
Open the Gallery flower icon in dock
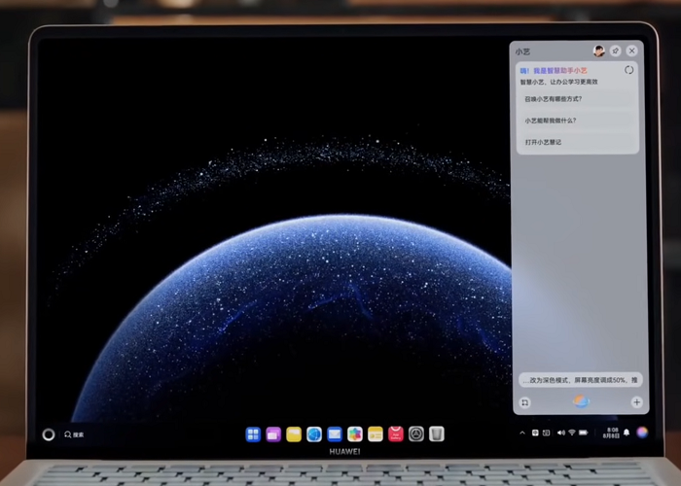(355, 434)
